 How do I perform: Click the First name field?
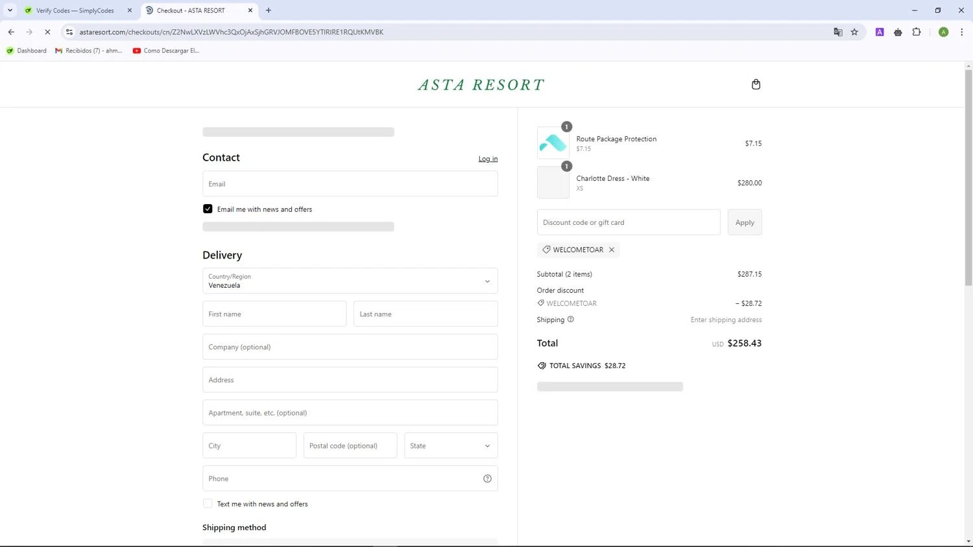pyautogui.click(x=274, y=314)
